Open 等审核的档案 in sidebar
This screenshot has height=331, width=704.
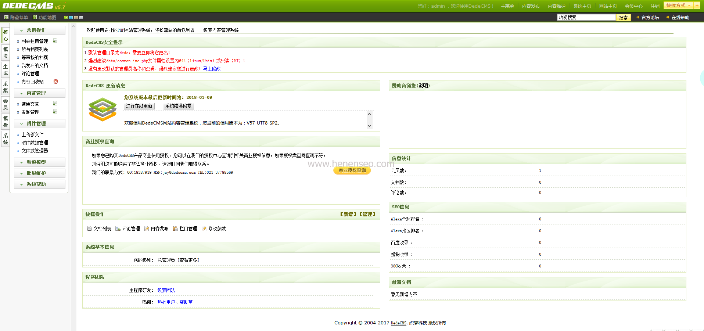tap(35, 57)
